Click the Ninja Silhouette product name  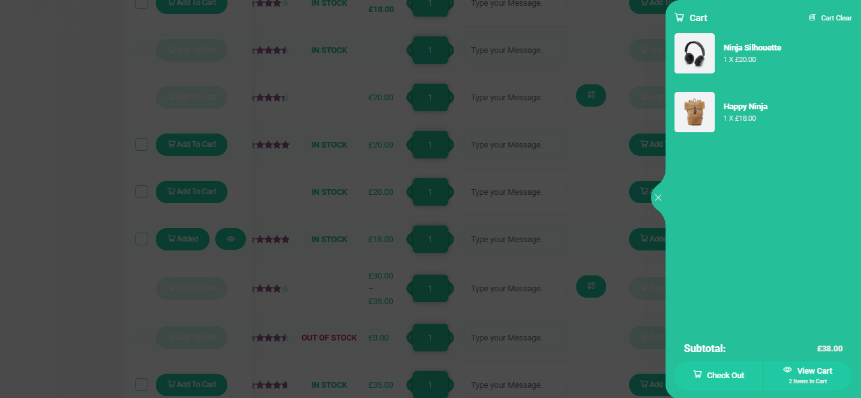(x=752, y=48)
